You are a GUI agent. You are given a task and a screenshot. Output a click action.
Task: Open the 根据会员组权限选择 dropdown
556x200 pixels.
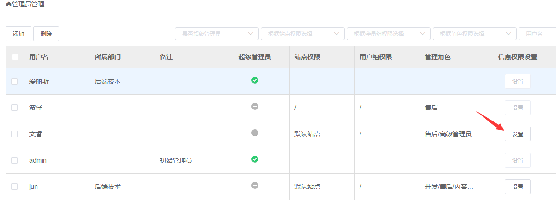[x=388, y=34]
